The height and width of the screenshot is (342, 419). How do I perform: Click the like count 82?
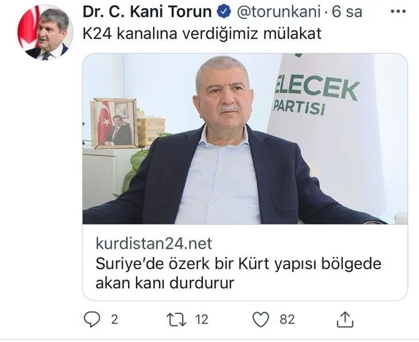[287, 320]
